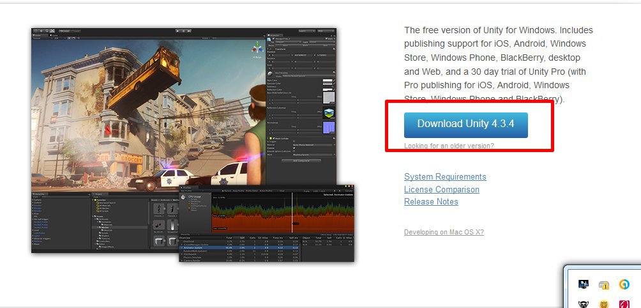
Task: Open the monitor display tray icon
Action: [x=584, y=284]
